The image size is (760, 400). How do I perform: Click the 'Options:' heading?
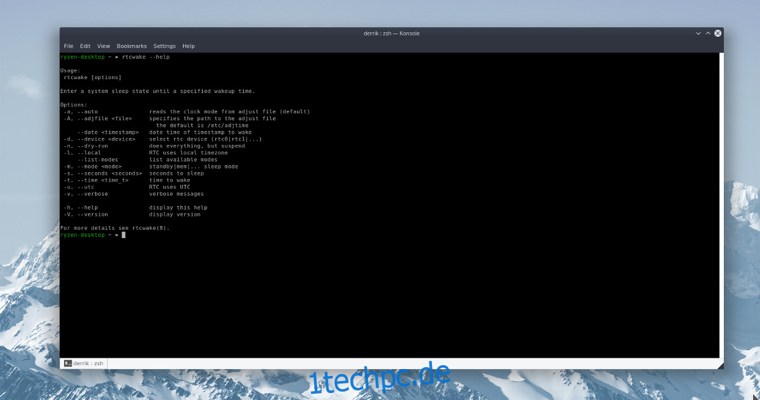74,105
